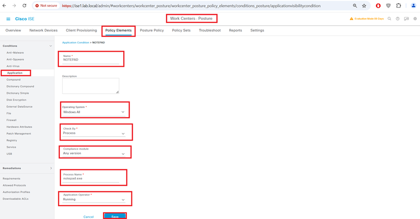Open Authorization Profiles in sidebar
Image resolution: width=420 pixels, height=219 pixels.
[x=16, y=192]
